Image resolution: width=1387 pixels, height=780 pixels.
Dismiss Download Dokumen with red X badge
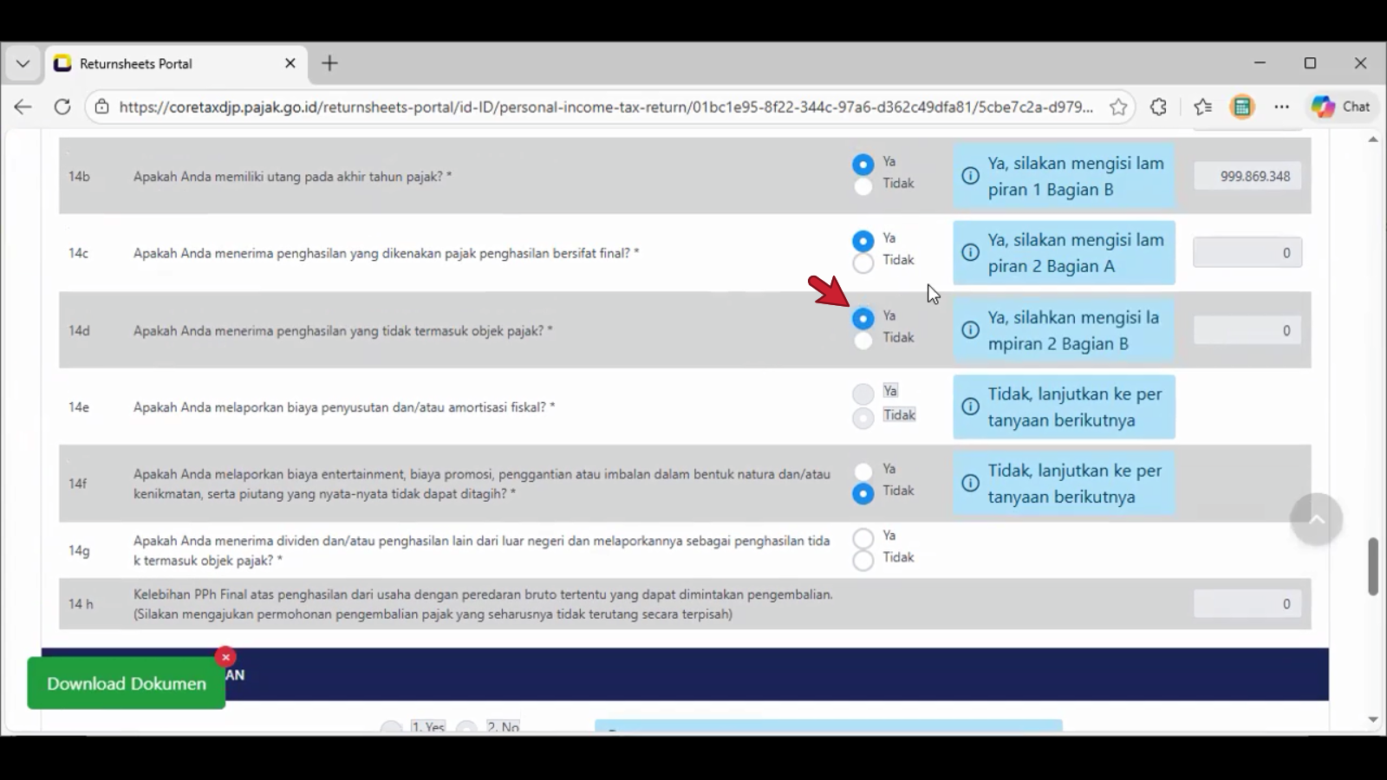[225, 657]
